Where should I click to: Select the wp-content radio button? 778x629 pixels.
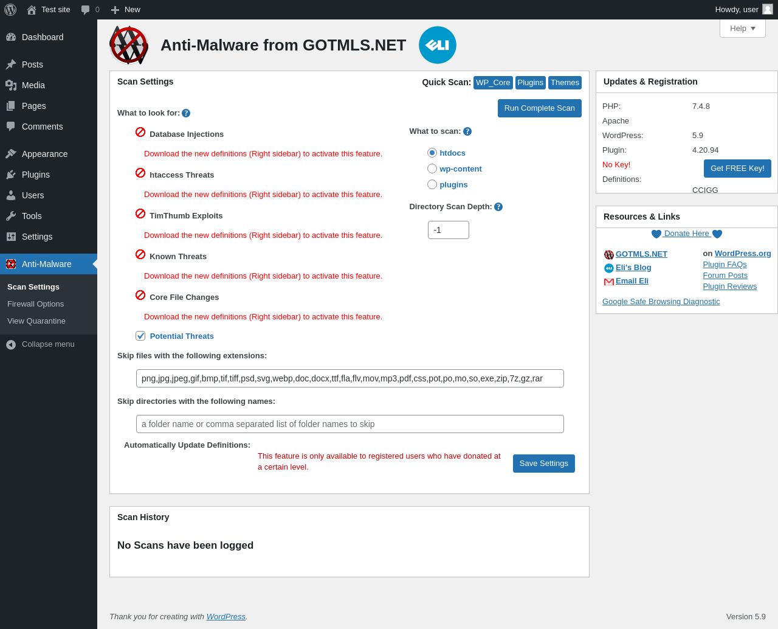(432, 169)
